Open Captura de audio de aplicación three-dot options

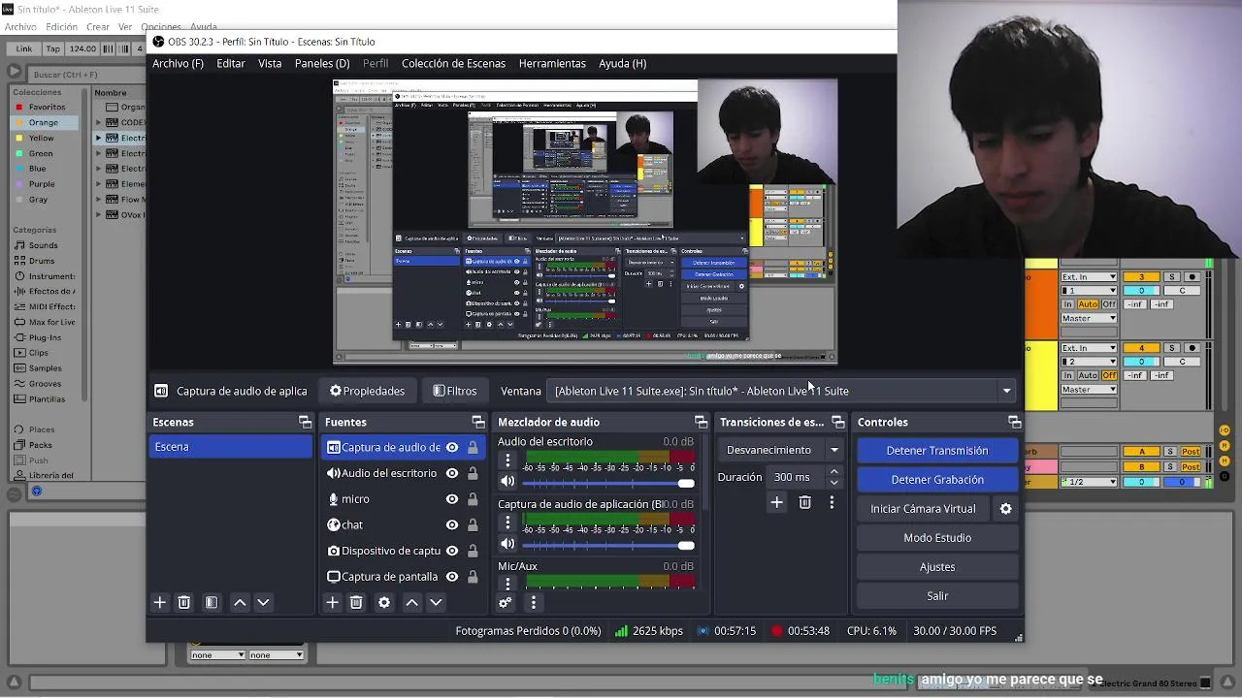click(x=507, y=523)
